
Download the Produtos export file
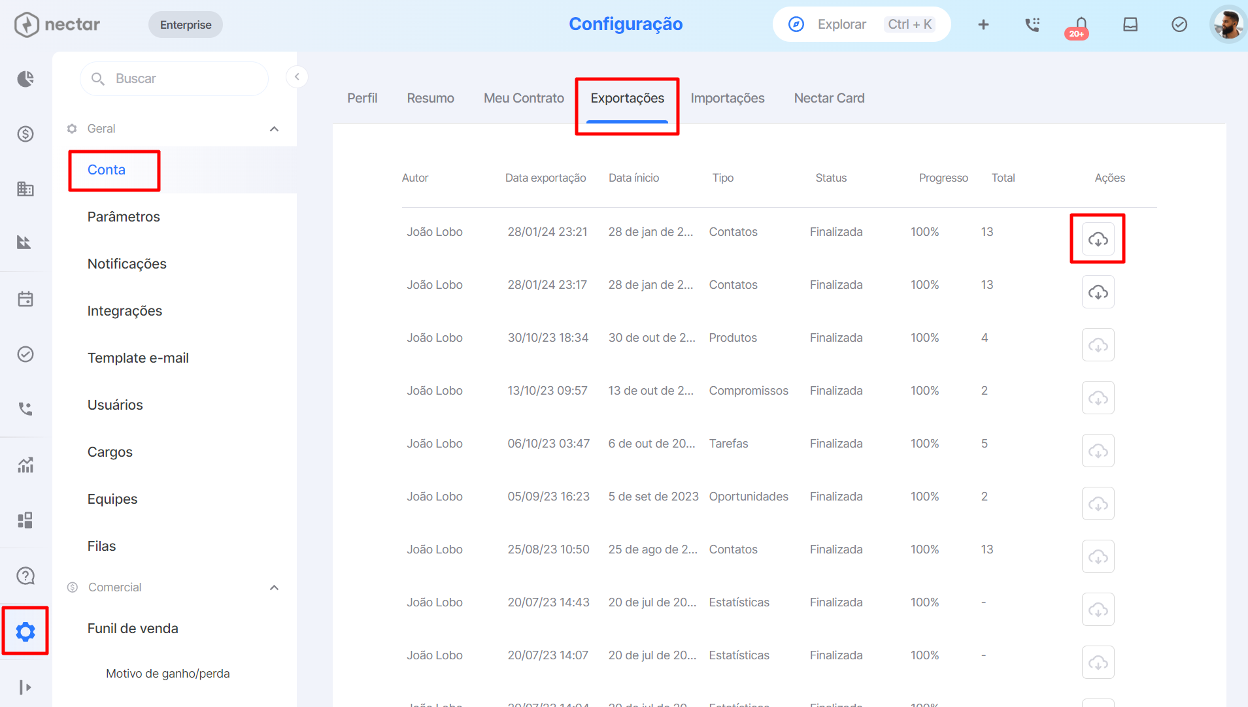click(1098, 345)
